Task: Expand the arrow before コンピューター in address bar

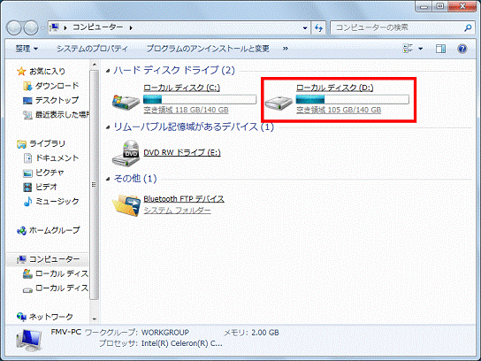Action: coord(65,28)
